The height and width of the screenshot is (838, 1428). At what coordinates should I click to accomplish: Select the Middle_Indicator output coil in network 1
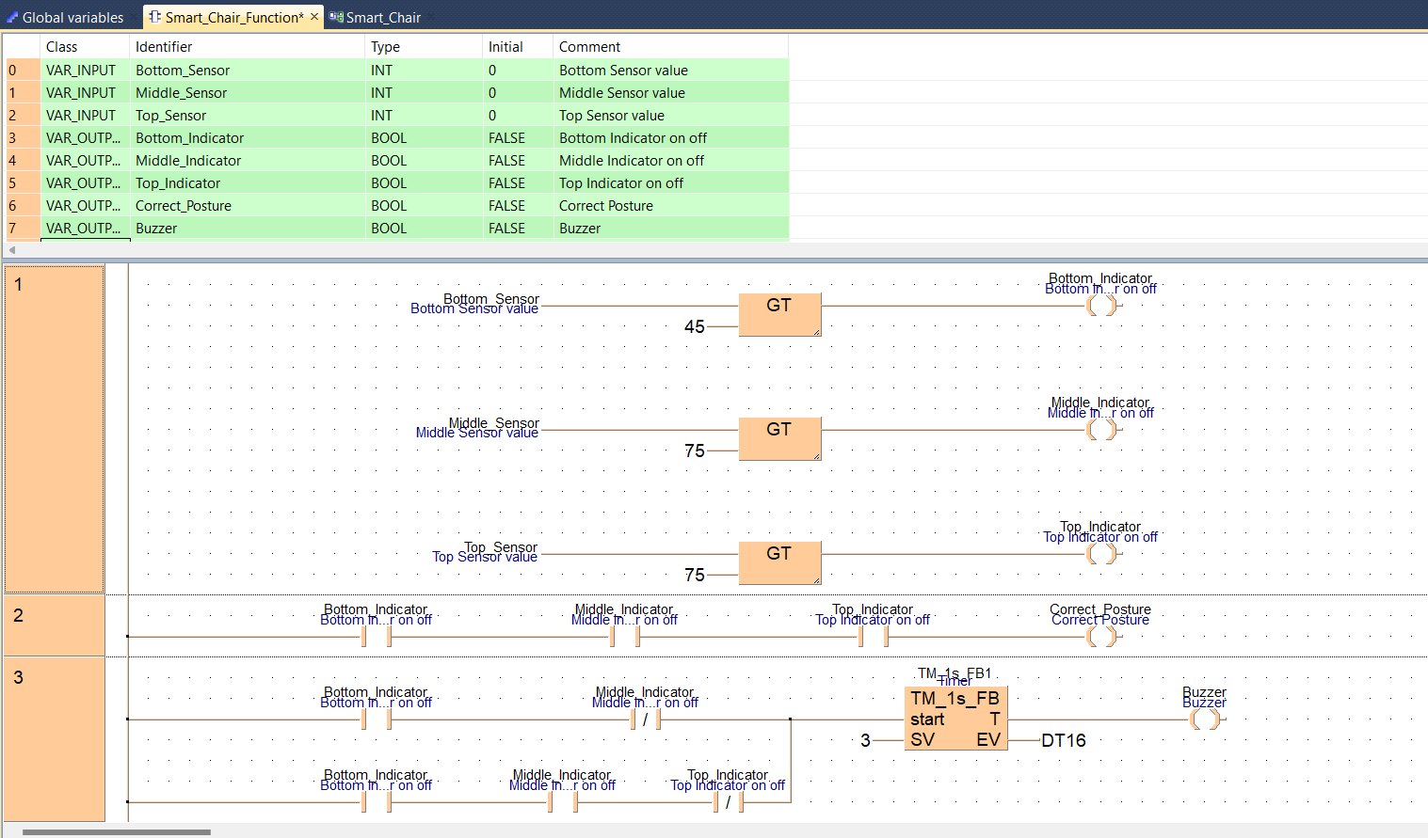[1101, 430]
